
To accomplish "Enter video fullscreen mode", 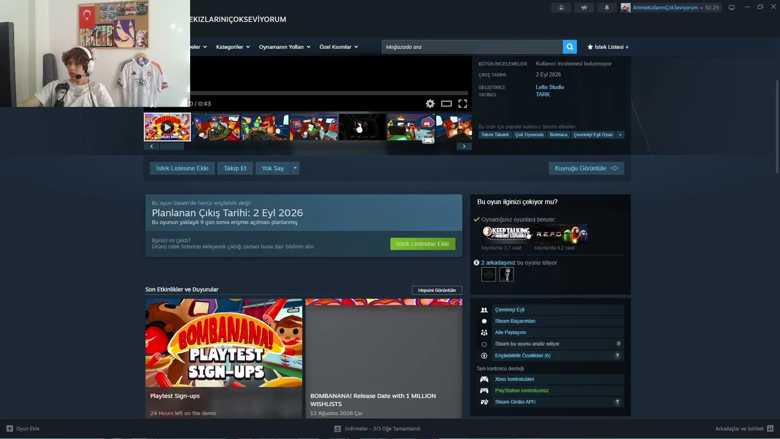I will 463,104.
